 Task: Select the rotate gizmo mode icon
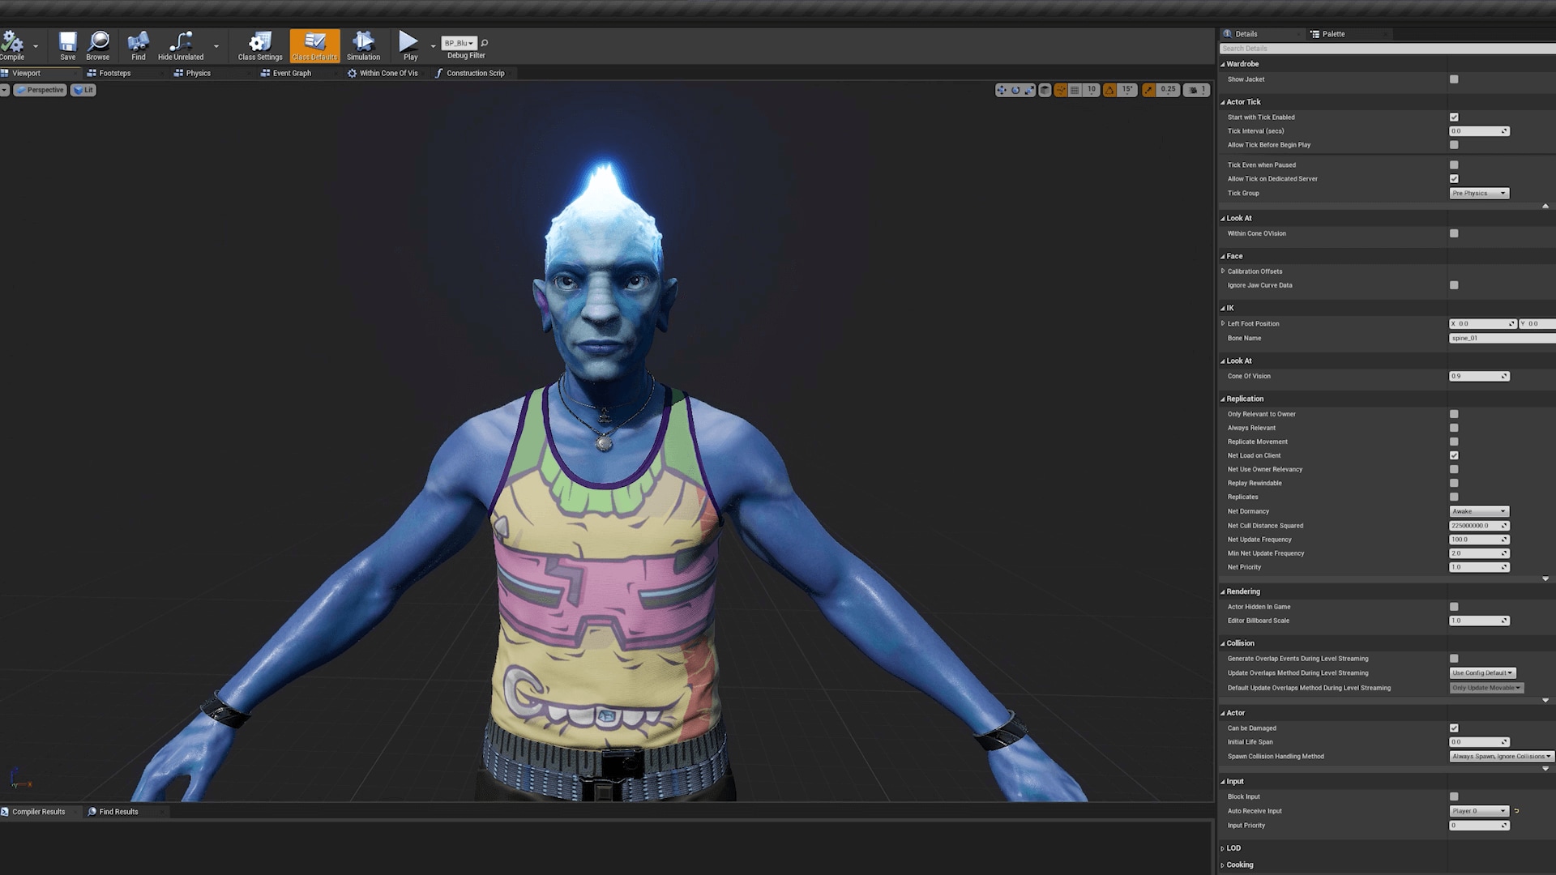tap(1015, 90)
